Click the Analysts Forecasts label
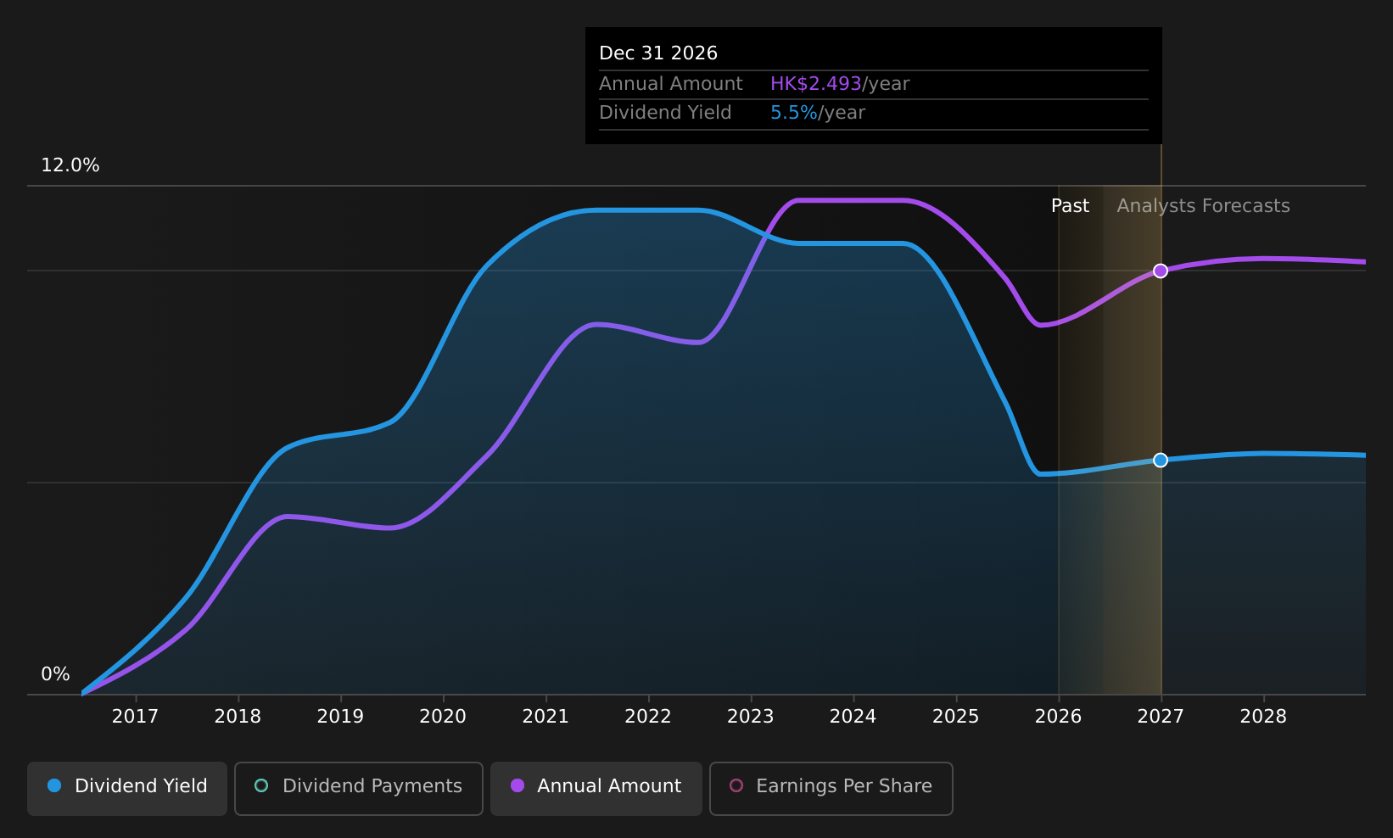 point(1203,206)
